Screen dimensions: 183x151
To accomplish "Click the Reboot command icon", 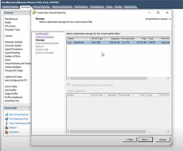I will point(7,128).
